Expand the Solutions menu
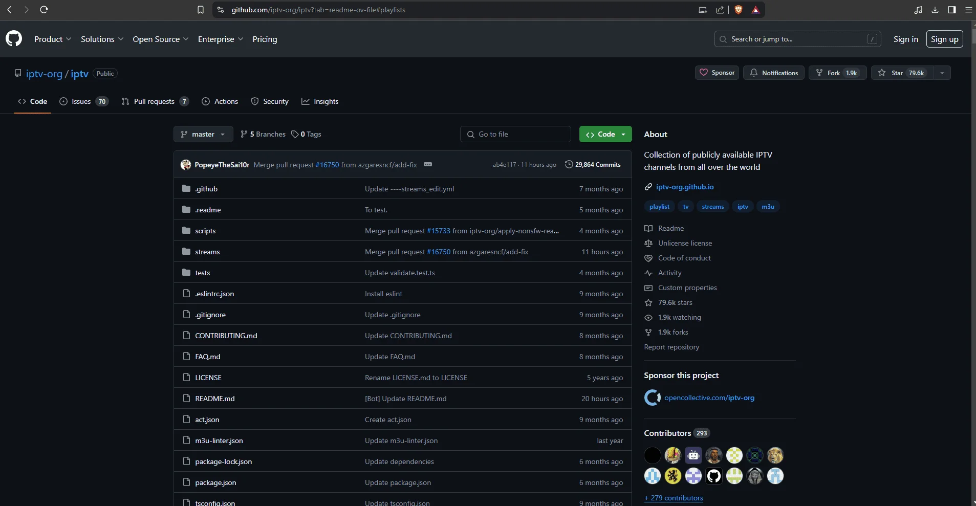 (x=102, y=39)
